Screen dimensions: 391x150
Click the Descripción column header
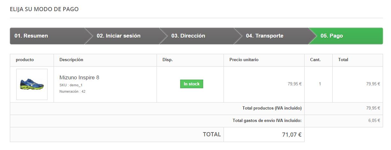(x=71, y=60)
